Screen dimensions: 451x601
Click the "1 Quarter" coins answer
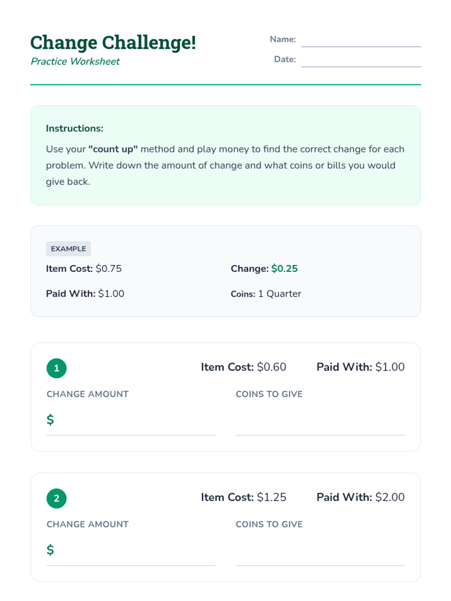[280, 294]
